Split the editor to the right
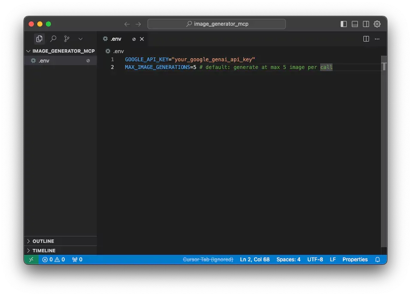 point(366,39)
